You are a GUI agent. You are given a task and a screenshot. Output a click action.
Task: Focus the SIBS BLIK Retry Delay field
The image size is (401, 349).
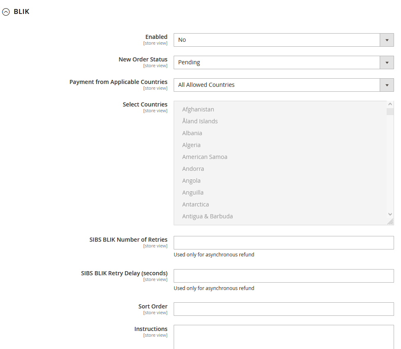[283, 276]
